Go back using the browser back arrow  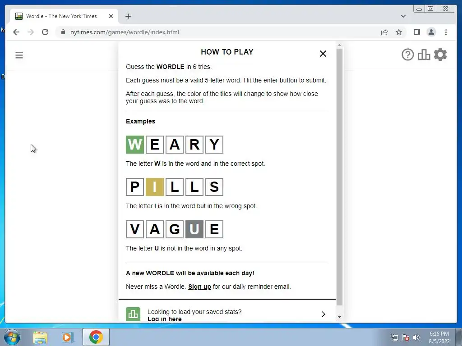click(16, 32)
